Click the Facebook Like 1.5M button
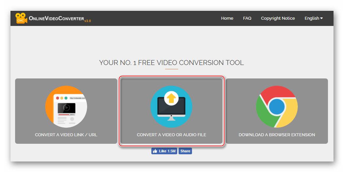The height and width of the screenshot is (172, 344). pyautogui.click(x=164, y=151)
